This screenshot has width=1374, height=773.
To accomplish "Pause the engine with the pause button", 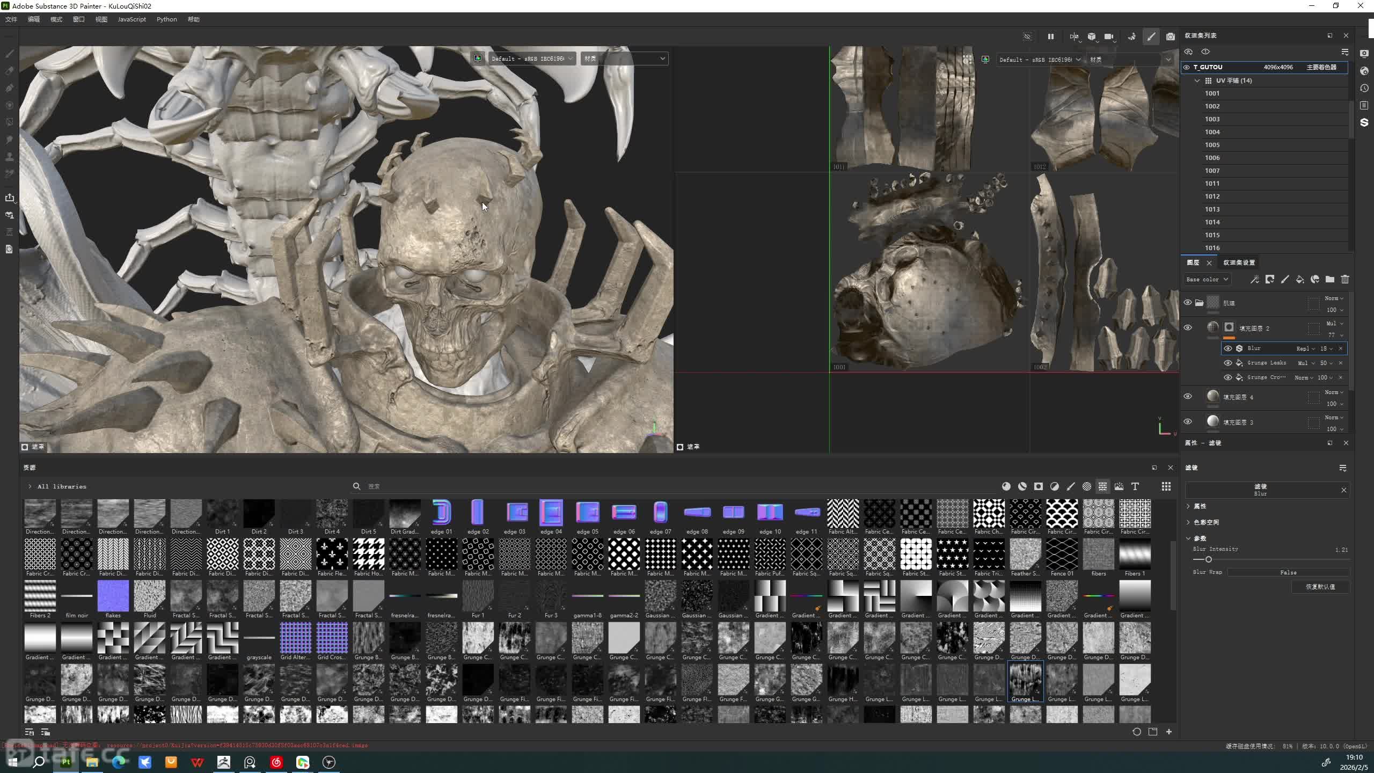I will point(1050,37).
